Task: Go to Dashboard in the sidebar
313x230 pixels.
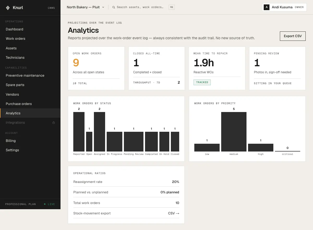Action: [x=30, y=29]
